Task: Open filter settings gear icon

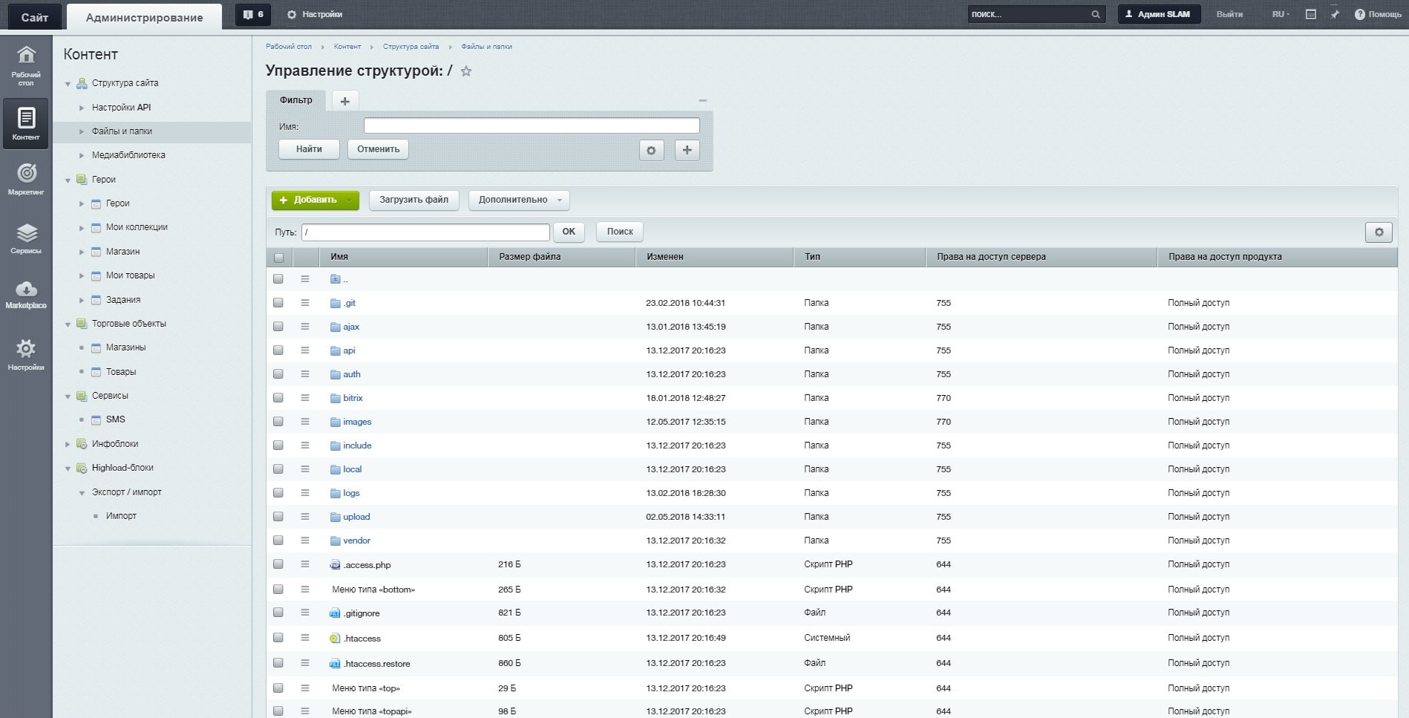Action: (x=651, y=150)
